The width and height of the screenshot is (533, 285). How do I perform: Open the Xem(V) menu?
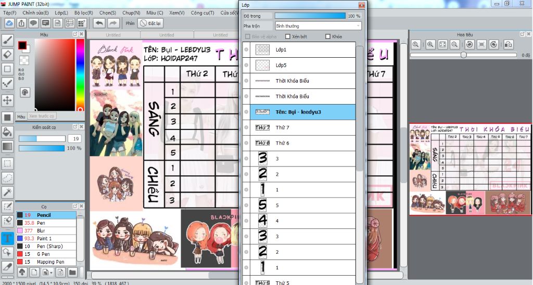point(177,12)
